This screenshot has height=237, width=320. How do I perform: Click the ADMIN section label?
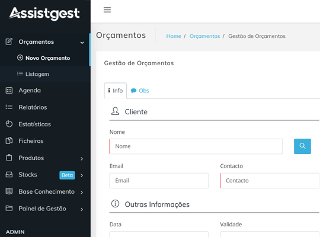tap(15, 232)
